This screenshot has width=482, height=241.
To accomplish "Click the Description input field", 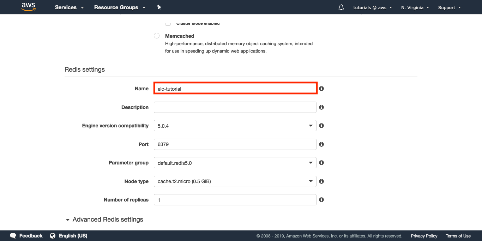I will pos(235,107).
